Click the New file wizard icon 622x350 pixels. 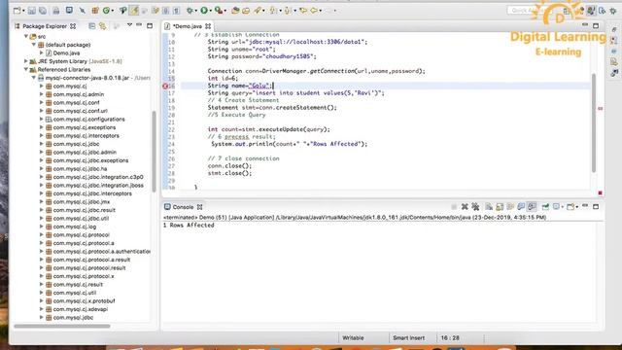pos(17,11)
